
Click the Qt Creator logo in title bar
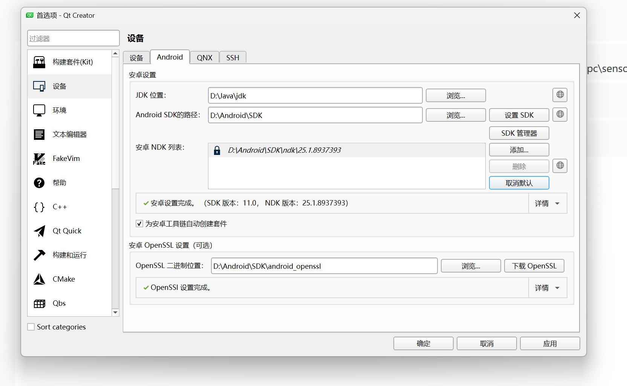coord(30,15)
